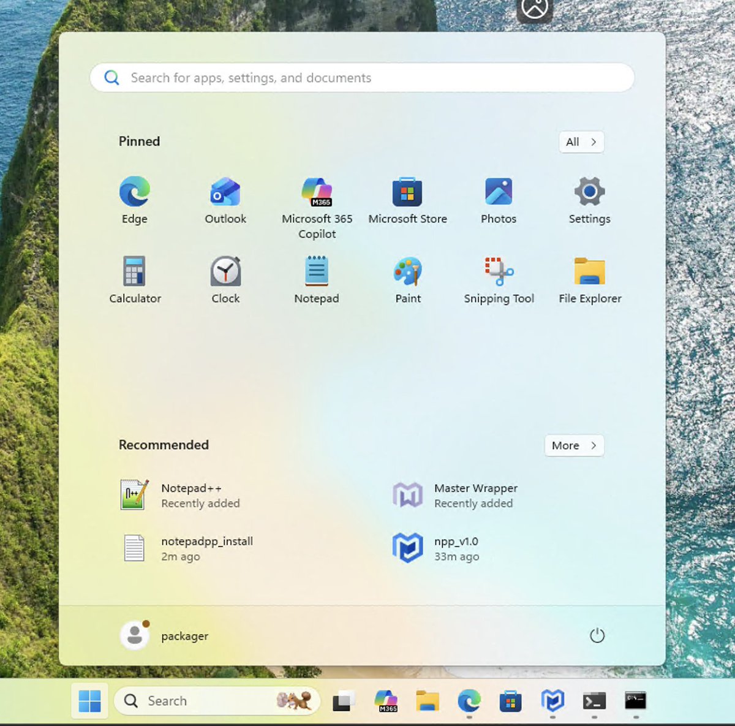Open the Calculator app

coord(135,281)
